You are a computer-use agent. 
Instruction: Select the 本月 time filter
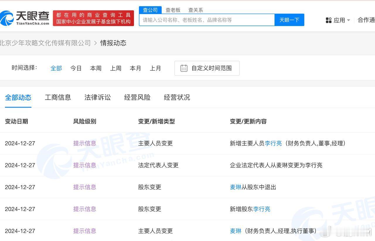(135, 68)
